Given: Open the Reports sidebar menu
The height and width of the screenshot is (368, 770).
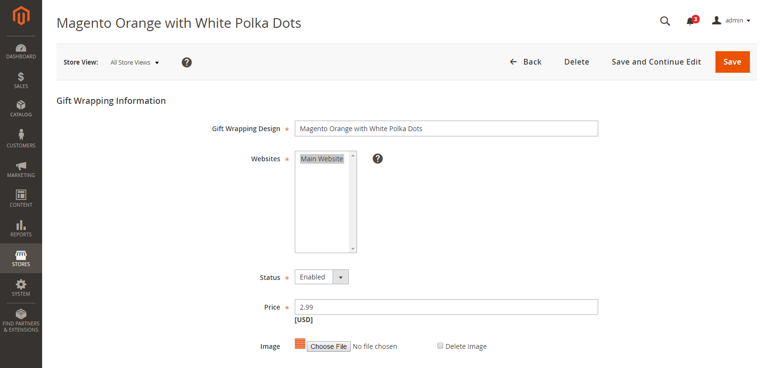Looking at the screenshot, I should click(21, 228).
